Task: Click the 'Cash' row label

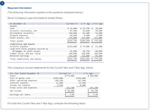Action: coord(12,28)
